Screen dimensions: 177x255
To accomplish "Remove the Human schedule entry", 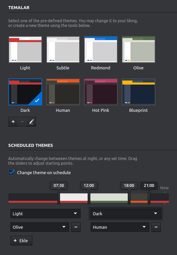I will [x=156, y=227].
